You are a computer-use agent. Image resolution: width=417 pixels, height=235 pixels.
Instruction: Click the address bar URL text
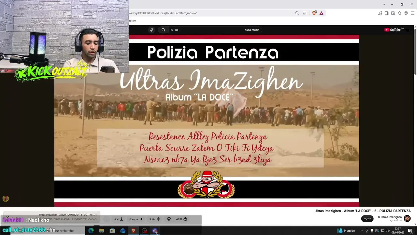coord(164,13)
